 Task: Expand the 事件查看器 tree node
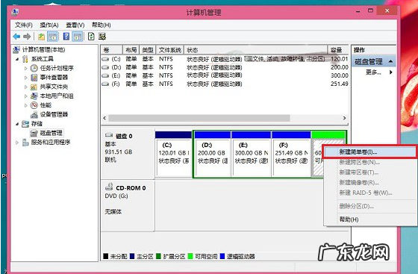click(x=26, y=78)
